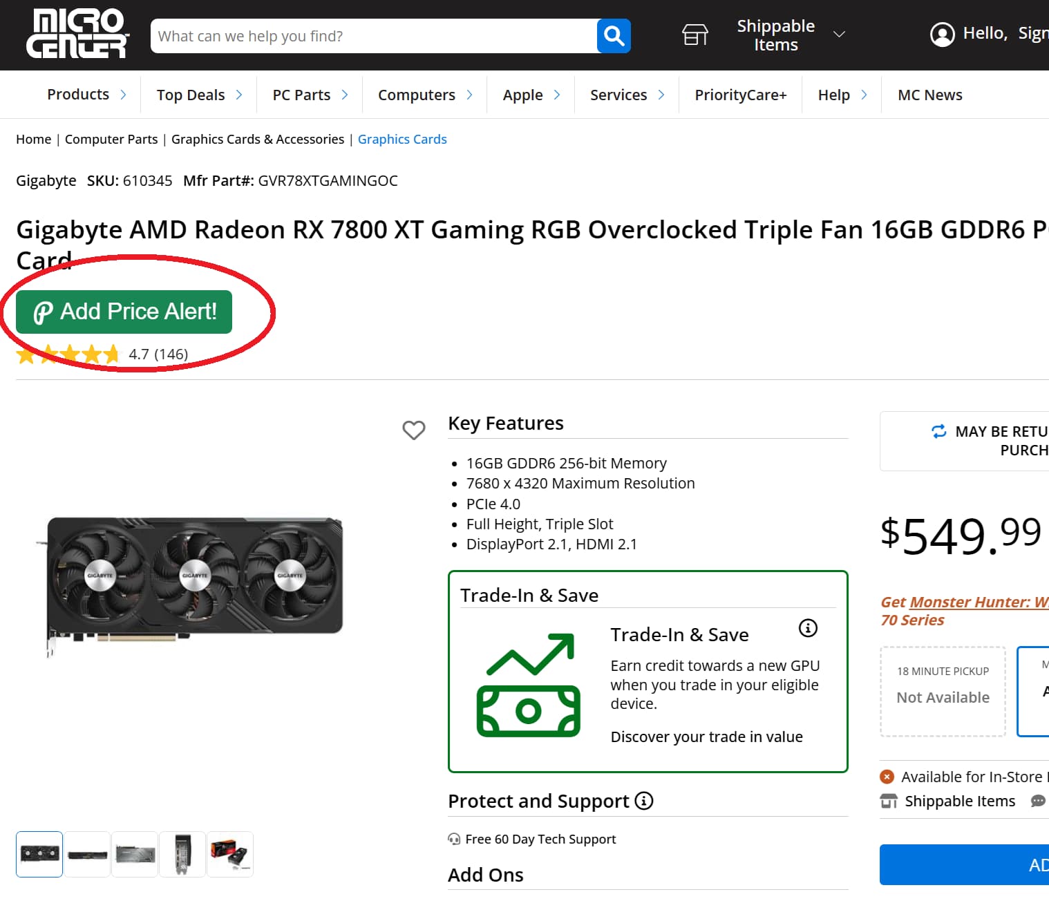Open the Apple menu item
1049x901 pixels.
pyautogui.click(x=523, y=95)
